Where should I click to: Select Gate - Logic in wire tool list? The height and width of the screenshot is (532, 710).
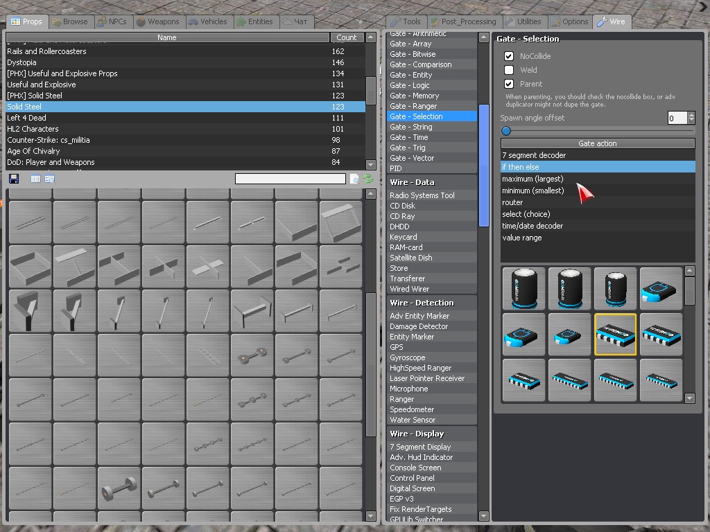tap(410, 85)
